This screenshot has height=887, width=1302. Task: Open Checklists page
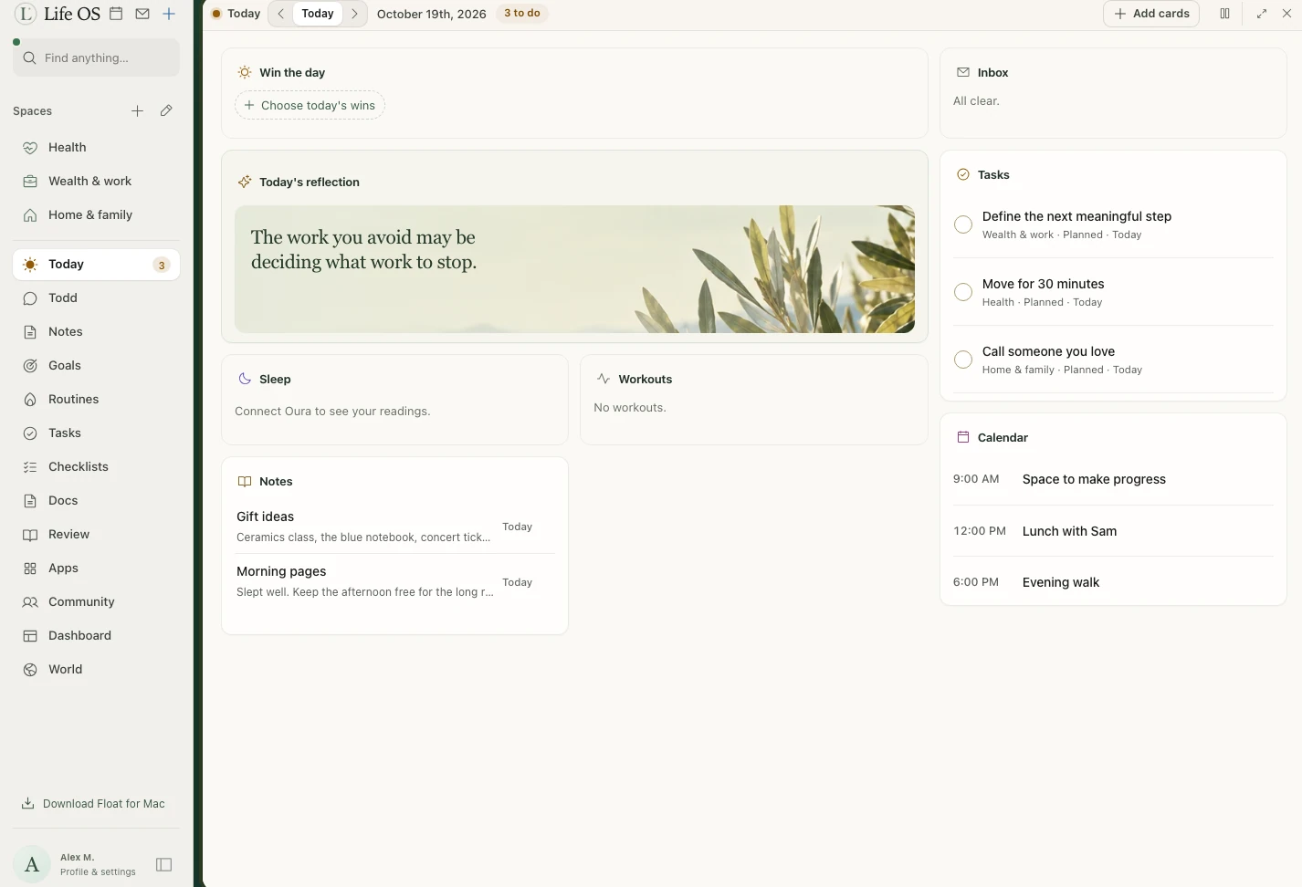[96, 466]
